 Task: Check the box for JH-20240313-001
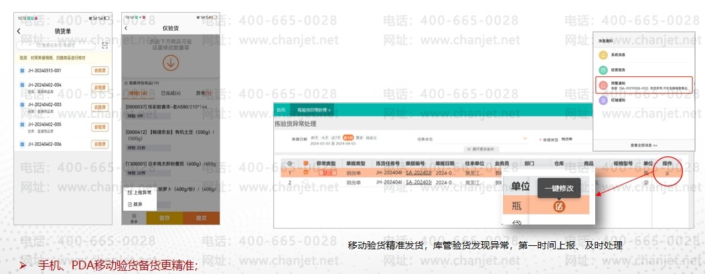tap(23, 70)
